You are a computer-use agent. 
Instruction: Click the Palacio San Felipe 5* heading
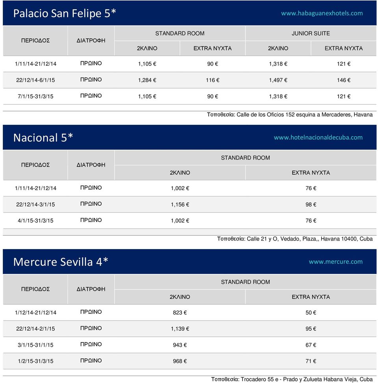tap(65, 13)
